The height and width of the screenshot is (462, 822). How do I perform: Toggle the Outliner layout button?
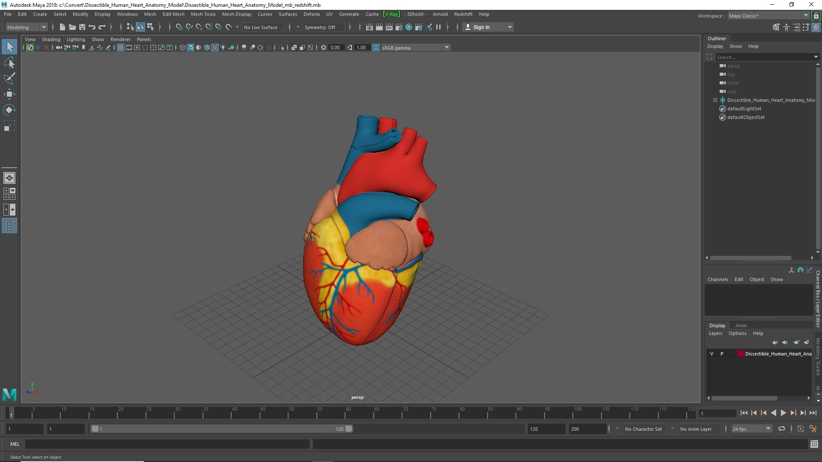(9, 225)
